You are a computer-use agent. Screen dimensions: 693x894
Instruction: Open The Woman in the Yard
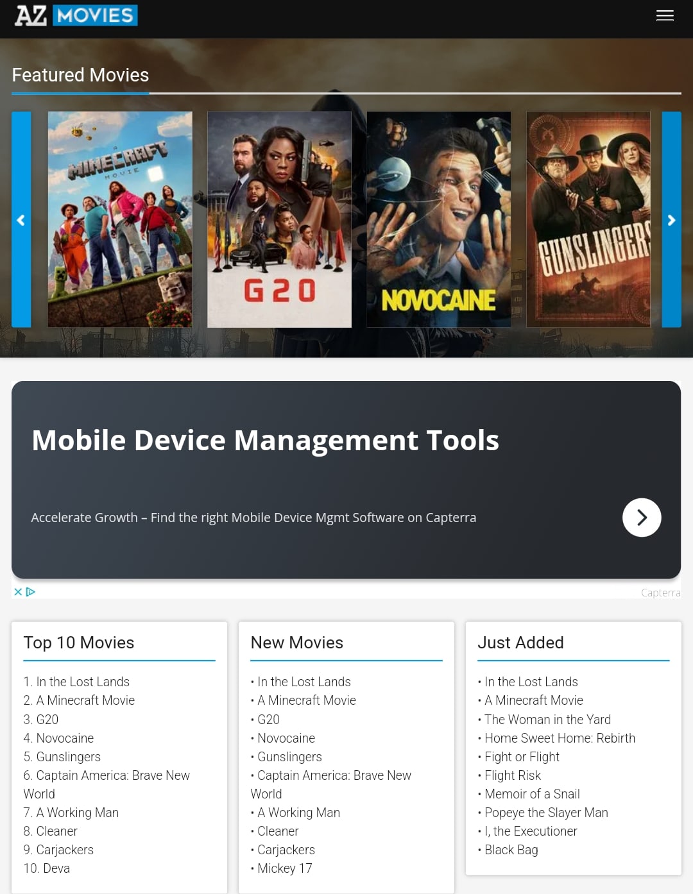click(x=548, y=720)
